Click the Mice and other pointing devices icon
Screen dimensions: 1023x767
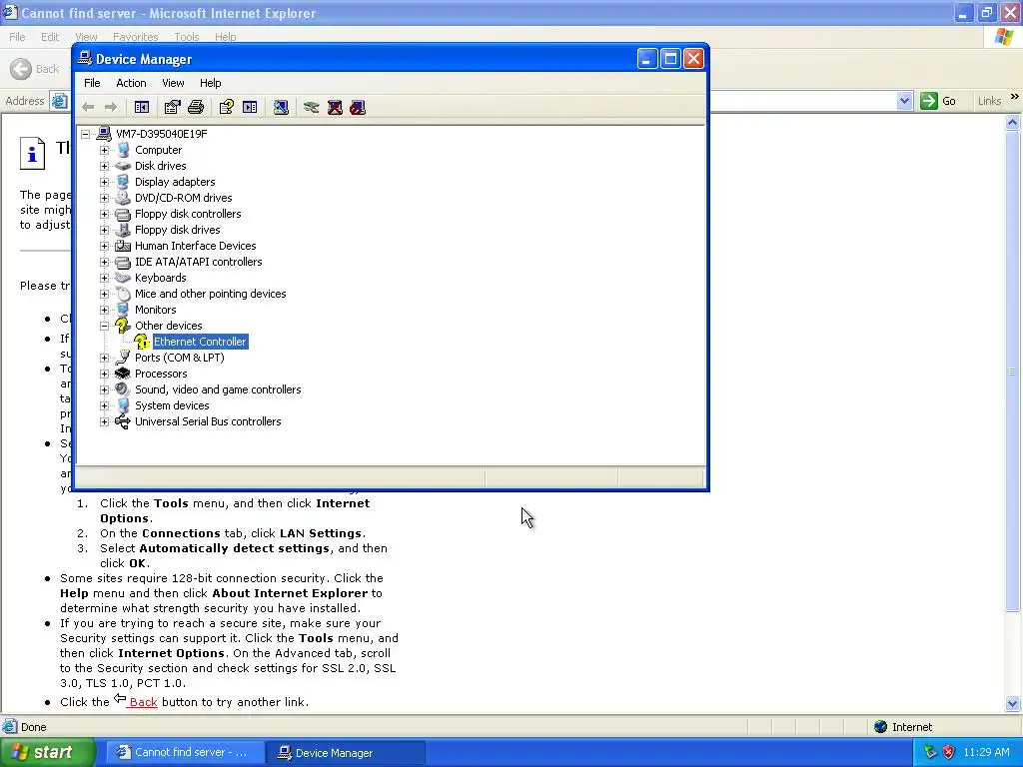(123, 294)
